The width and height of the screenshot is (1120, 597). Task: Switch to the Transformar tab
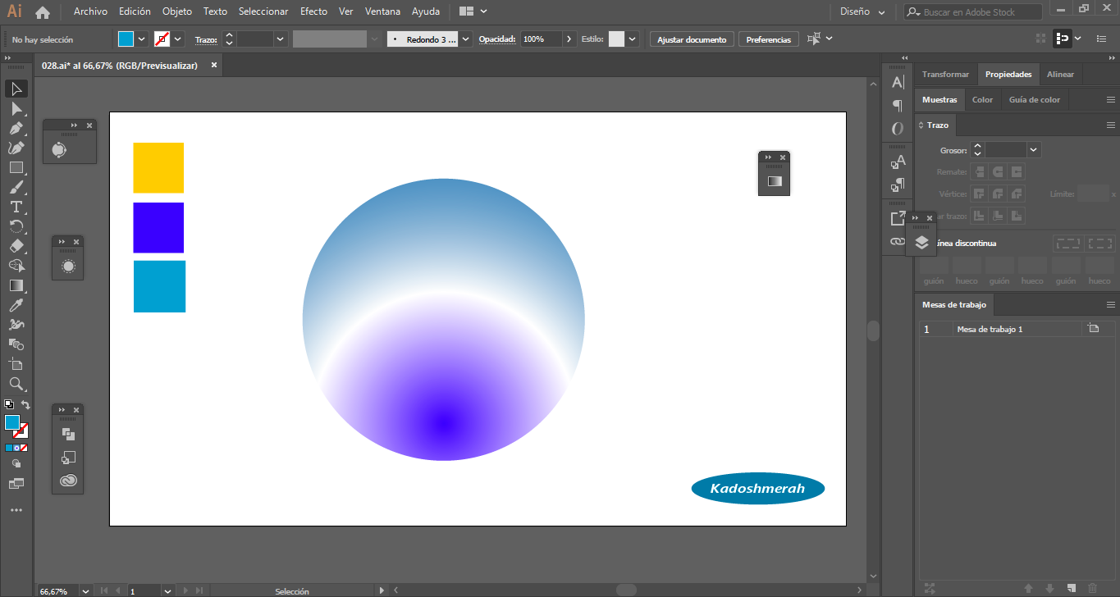click(945, 74)
